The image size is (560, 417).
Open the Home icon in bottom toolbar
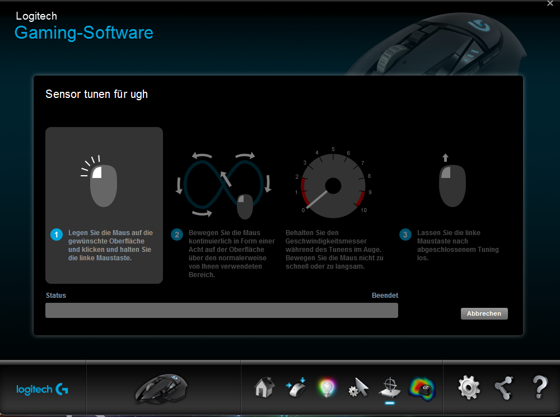coord(264,387)
